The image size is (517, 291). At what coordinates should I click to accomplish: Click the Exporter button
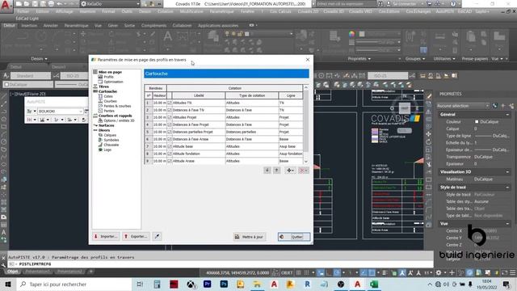[x=136, y=236]
